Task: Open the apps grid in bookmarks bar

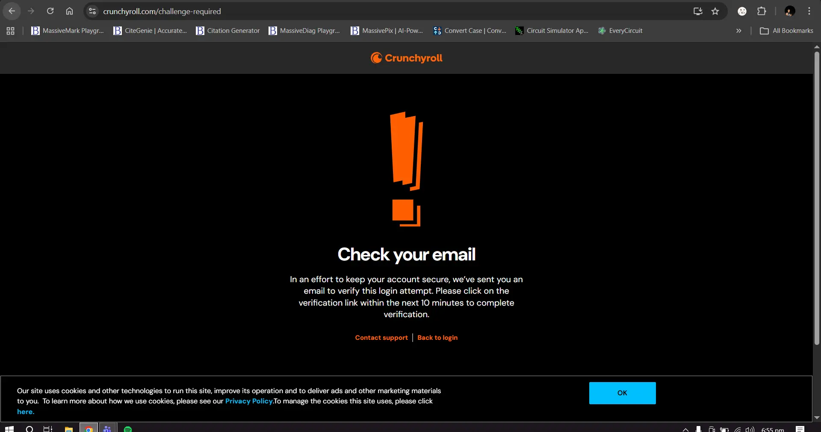Action: pyautogui.click(x=11, y=31)
